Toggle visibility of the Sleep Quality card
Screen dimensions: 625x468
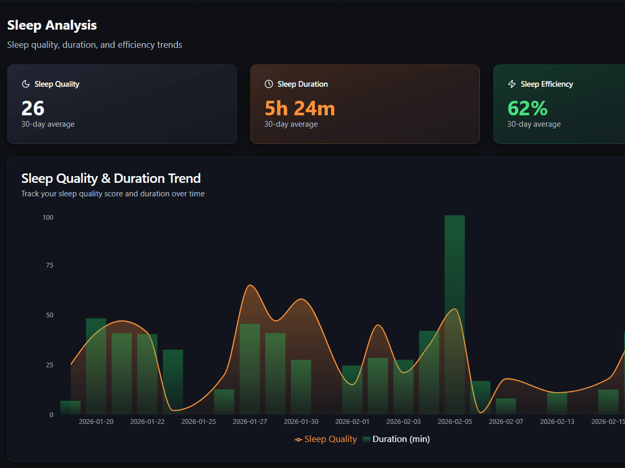[122, 104]
